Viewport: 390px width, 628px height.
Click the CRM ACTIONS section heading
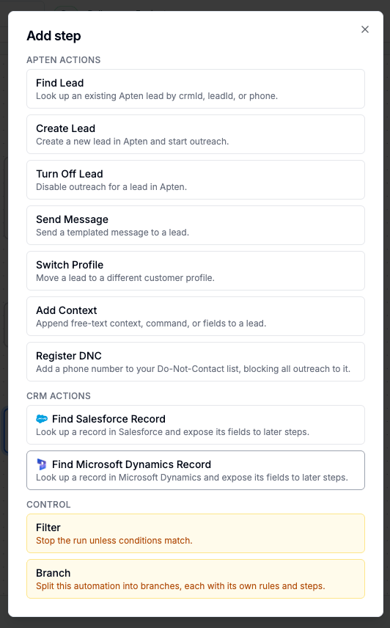(x=59, y=396)
